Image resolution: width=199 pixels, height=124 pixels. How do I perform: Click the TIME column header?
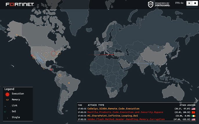click(x=80, y=105)
